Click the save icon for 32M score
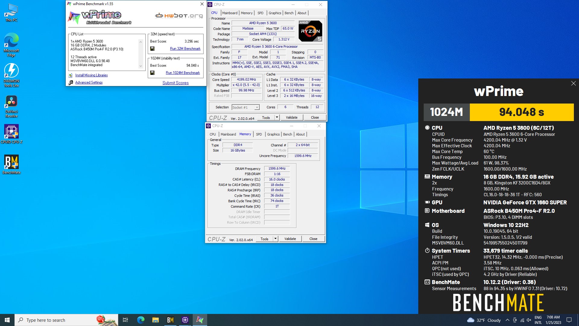Viewport: 579px width, 326px height. click(152, 49)
